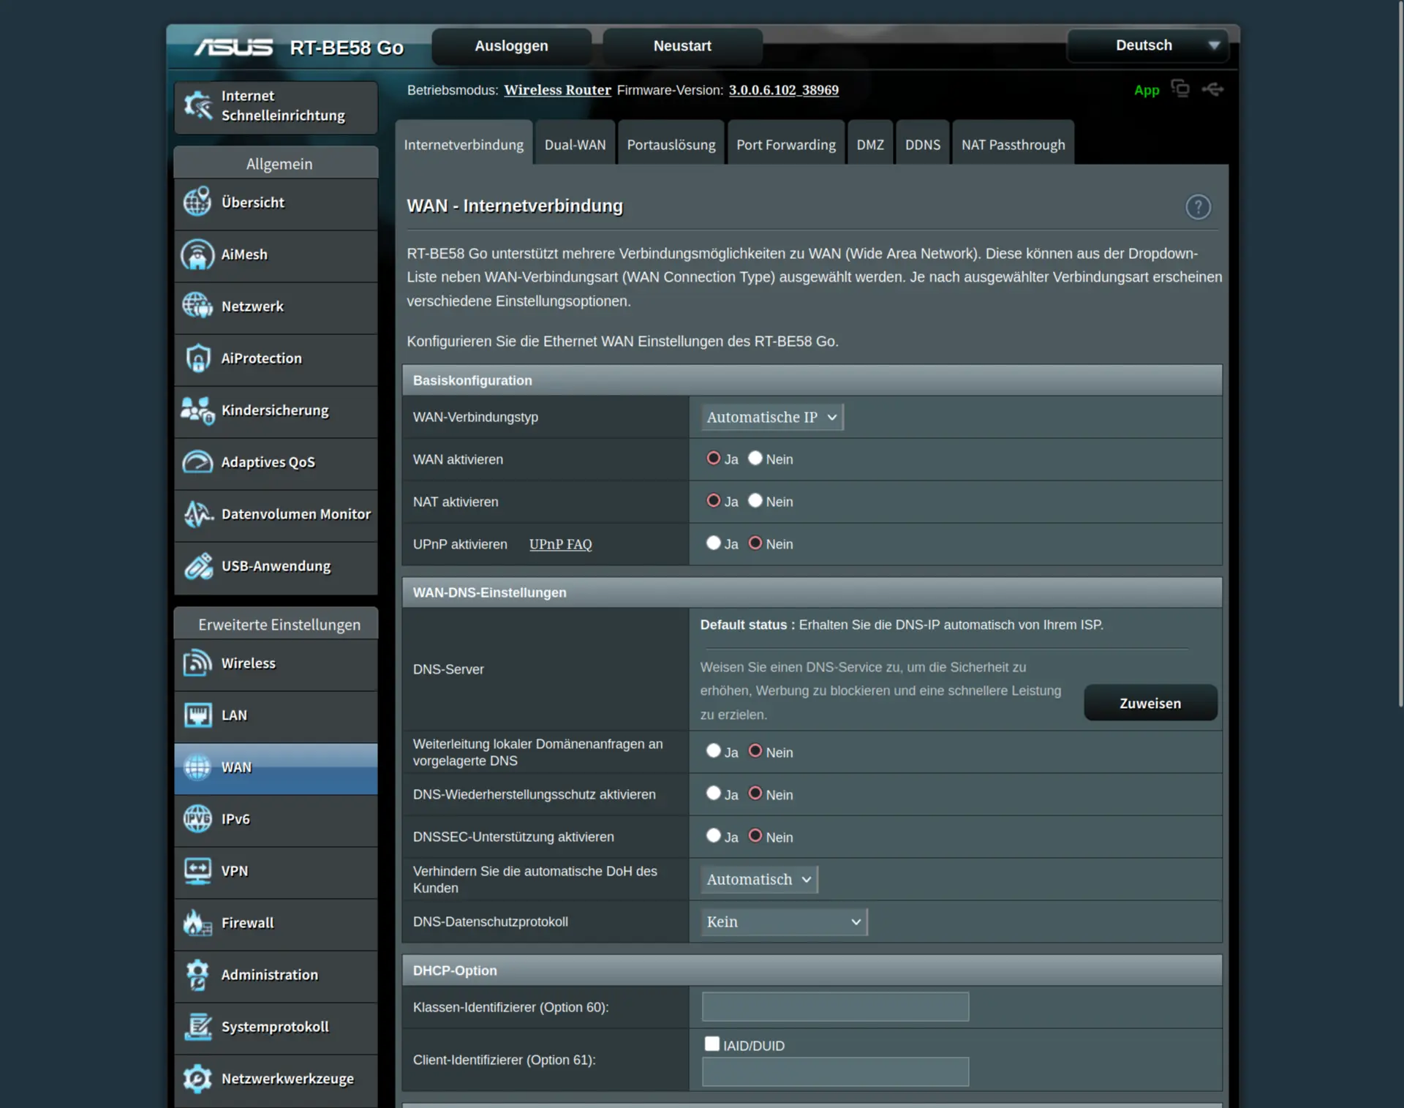
Task: Set UPnP aktivieren to Ja
Action: (713, 543)
